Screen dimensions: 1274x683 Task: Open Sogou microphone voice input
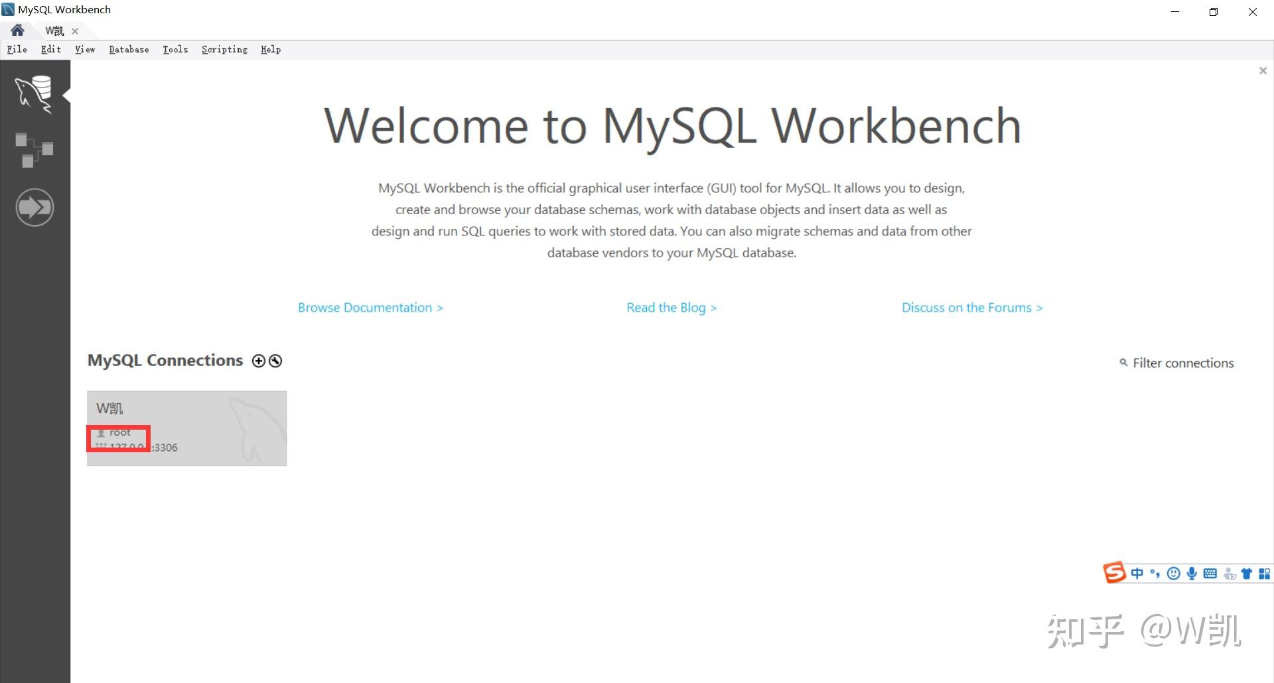point(1192,574)
